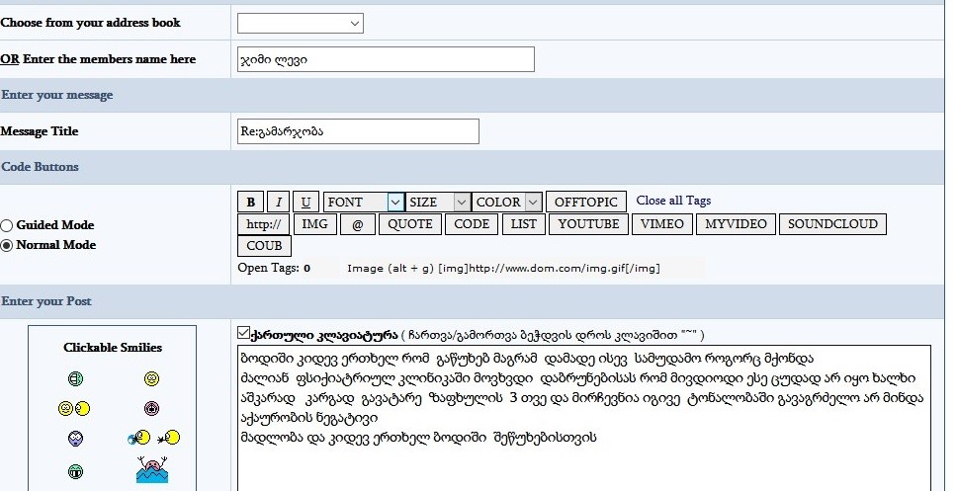This screenshot has height=491, width=958.
Task: Insert the two fighting yellow smileys emoticon
Action: coord(152,438)
